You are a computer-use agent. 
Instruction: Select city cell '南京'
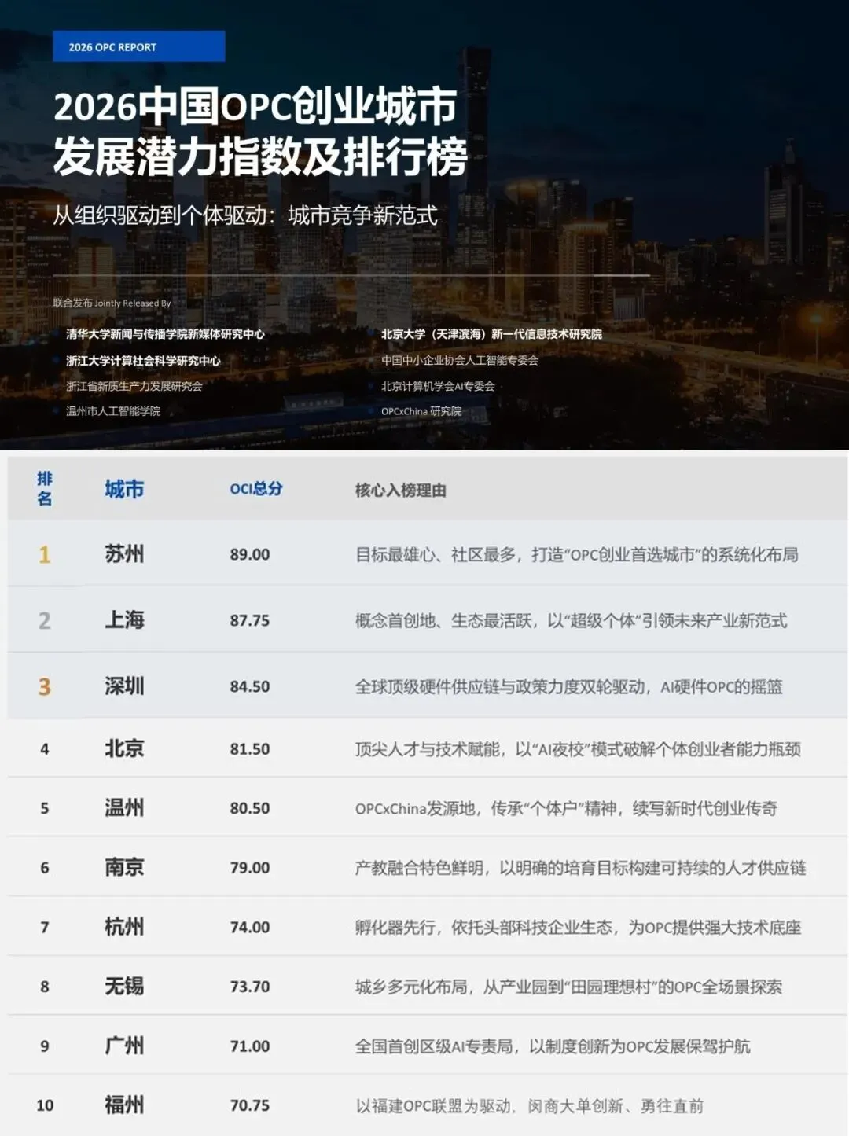(x=124, y=866)
